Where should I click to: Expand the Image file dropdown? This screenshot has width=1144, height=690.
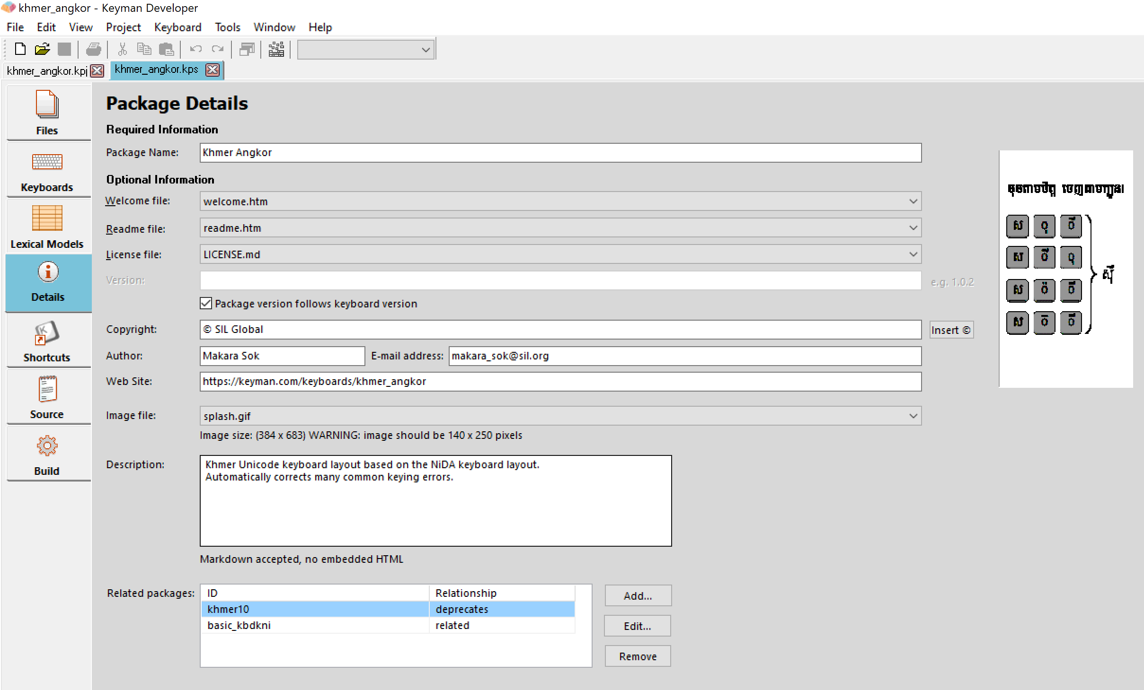[913, 416]
